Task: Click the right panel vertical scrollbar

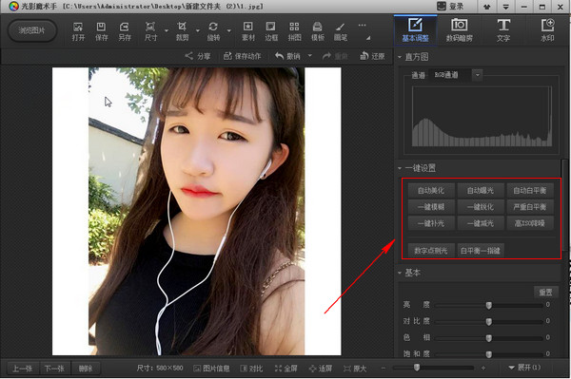Action: pos(564,205)
